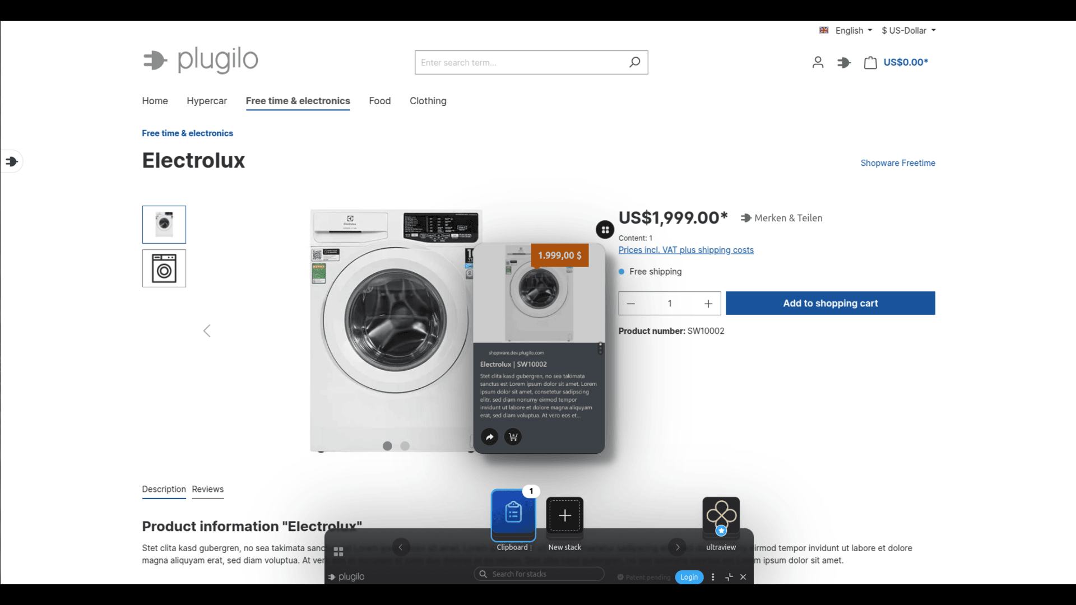This screenshot has width=1076, height=605.
Task: Switch to Reviews tab
Action: pyautogui.click(x=207, y=489)
